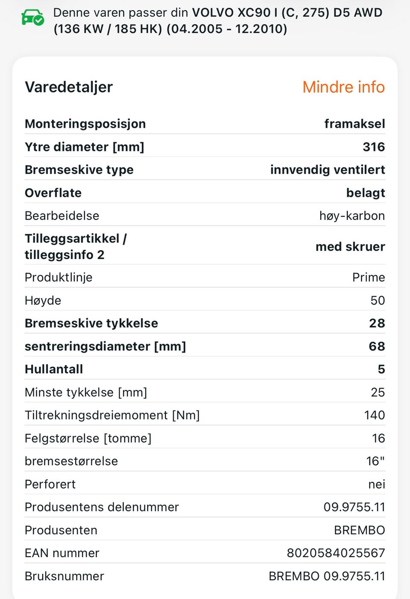Screen dimensions: 410x599
Task: Select the EAN number 8020584025567
Action: (x=336, y=553)
